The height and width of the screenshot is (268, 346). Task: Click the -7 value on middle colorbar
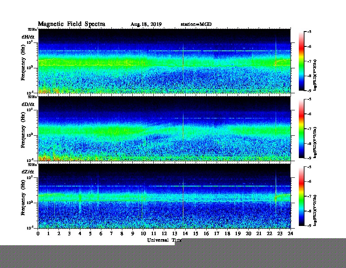pos(309,129)
